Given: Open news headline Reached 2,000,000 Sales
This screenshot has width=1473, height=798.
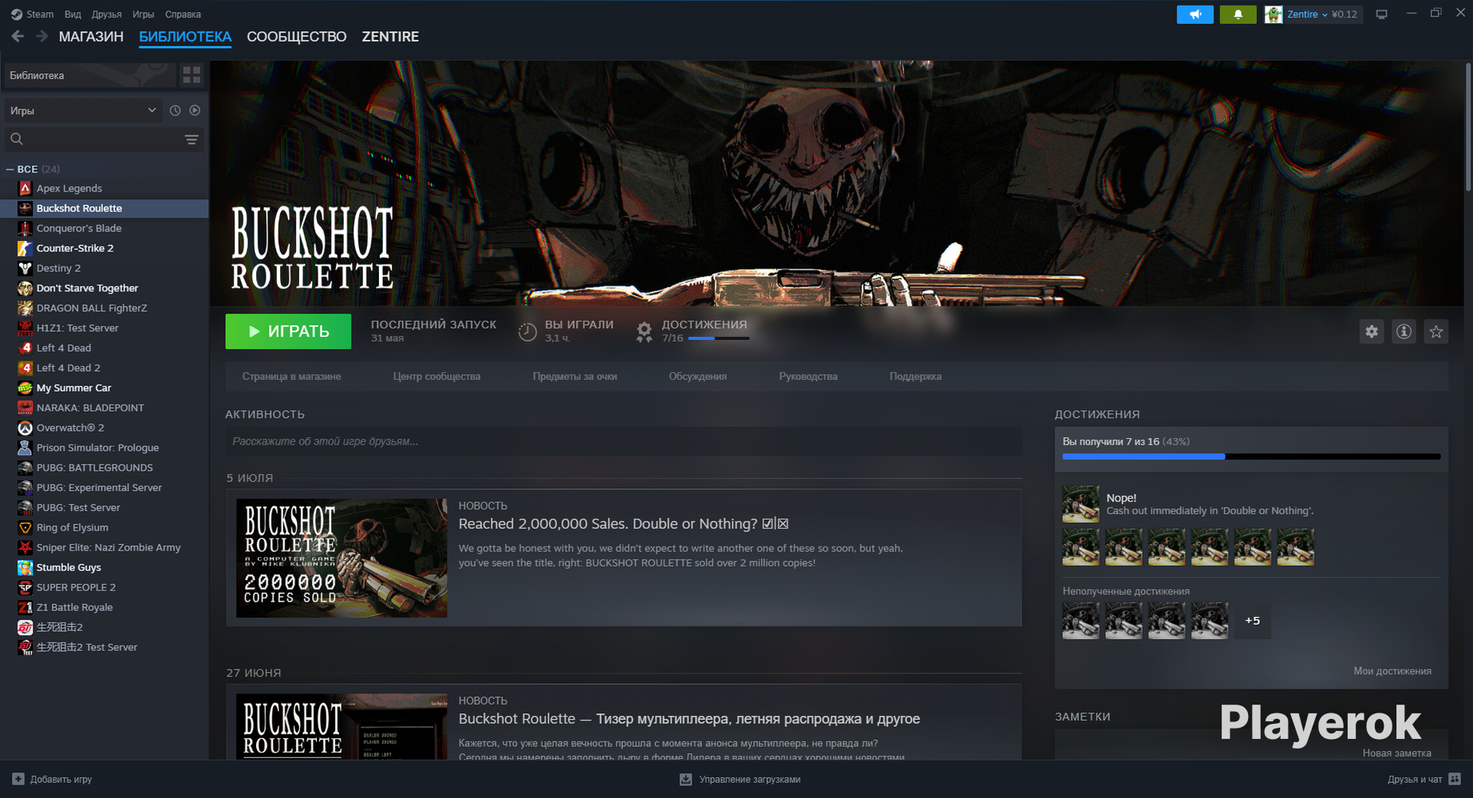Looking at the screenshot, I should [623, 524].
